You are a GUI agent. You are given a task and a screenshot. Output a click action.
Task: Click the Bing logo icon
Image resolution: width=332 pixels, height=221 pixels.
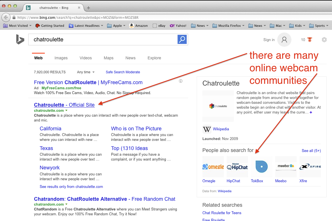(20, 40)
